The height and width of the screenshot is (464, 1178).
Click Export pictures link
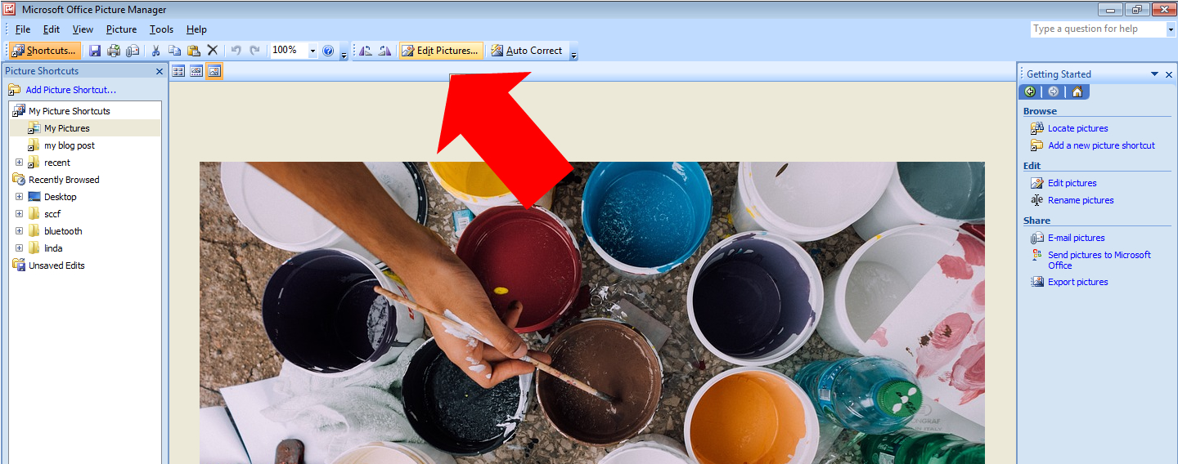coord(1078,282)
